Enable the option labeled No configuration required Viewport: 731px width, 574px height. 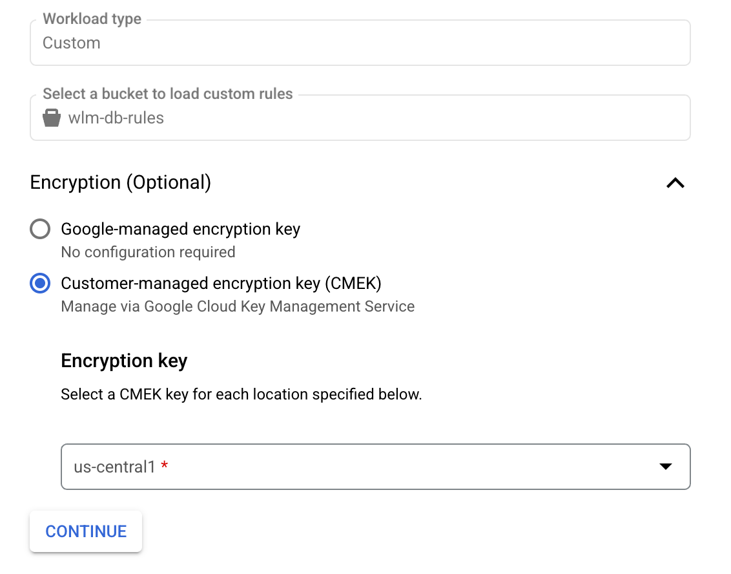(x=148, y=252)
